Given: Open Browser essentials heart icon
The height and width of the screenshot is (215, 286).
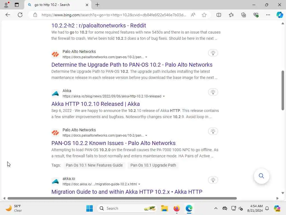Looking at the screenshot, I should (x=256, y=15).
